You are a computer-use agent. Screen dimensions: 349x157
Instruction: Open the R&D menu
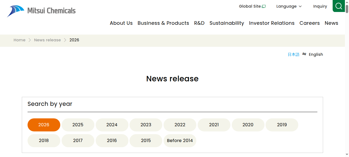tap(199, 23)
